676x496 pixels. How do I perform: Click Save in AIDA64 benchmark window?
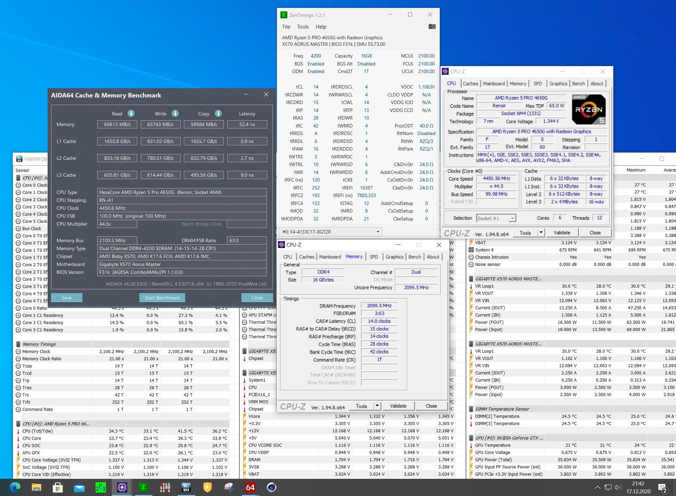(x=67, y=298)
